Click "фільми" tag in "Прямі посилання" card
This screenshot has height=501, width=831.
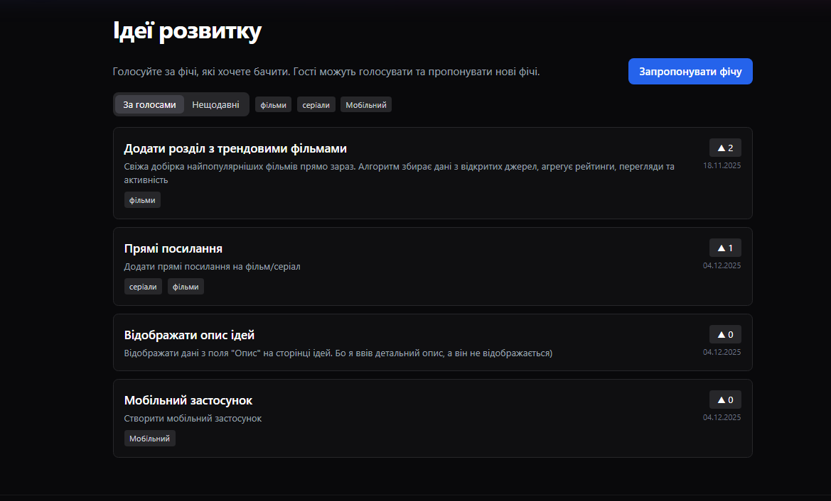pos(186,287)
